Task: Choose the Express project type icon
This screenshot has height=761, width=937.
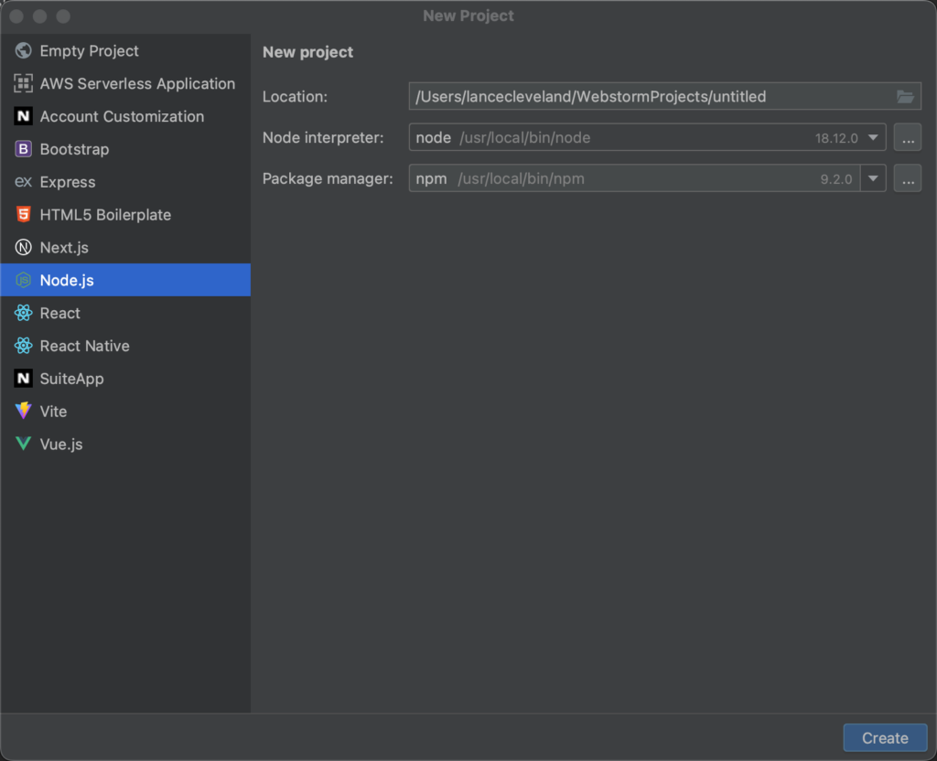Action: pos(23,182)
